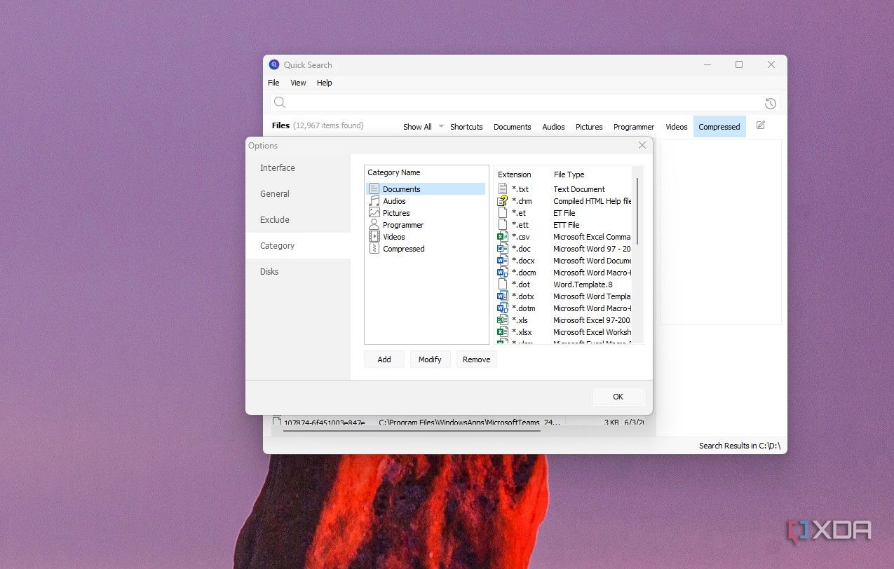Click the Extension column header

click(x=515, y=174)
